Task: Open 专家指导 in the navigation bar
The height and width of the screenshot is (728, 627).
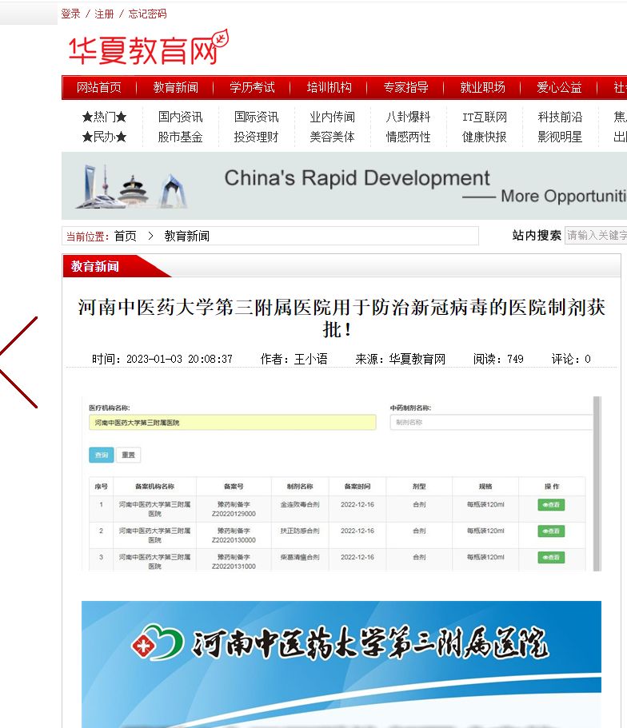Action: pos(405,87)
